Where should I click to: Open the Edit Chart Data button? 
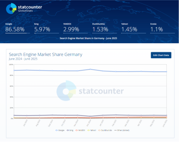161,55
